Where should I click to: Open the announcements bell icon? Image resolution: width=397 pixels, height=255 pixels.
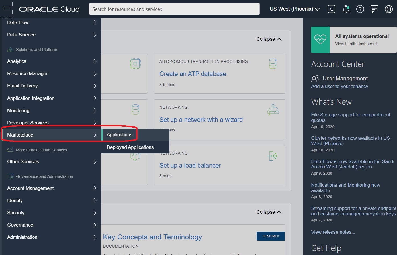[x=346, y=9]
